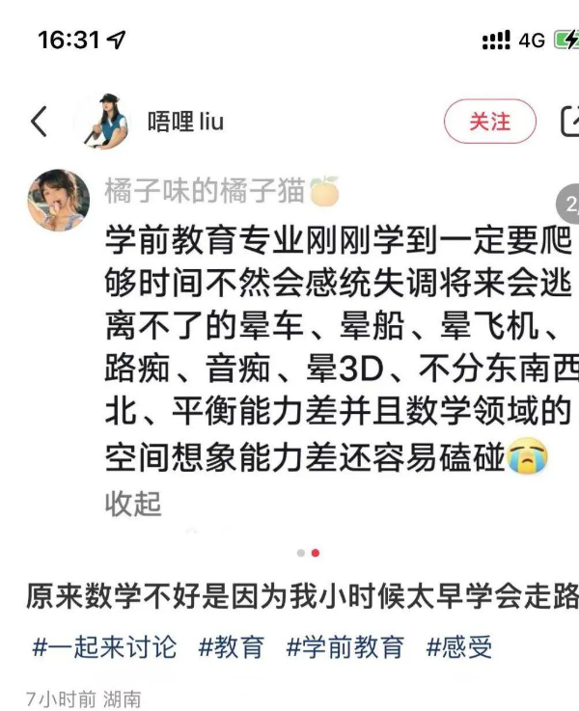
Task: Tap the back arrow icon
Action: coord(39,121)
